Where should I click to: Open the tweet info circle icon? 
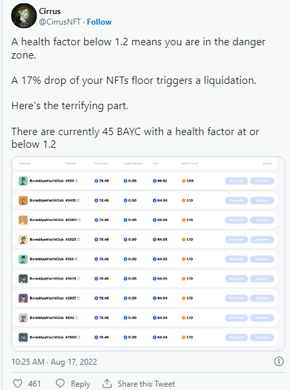[x=279, y=361]
